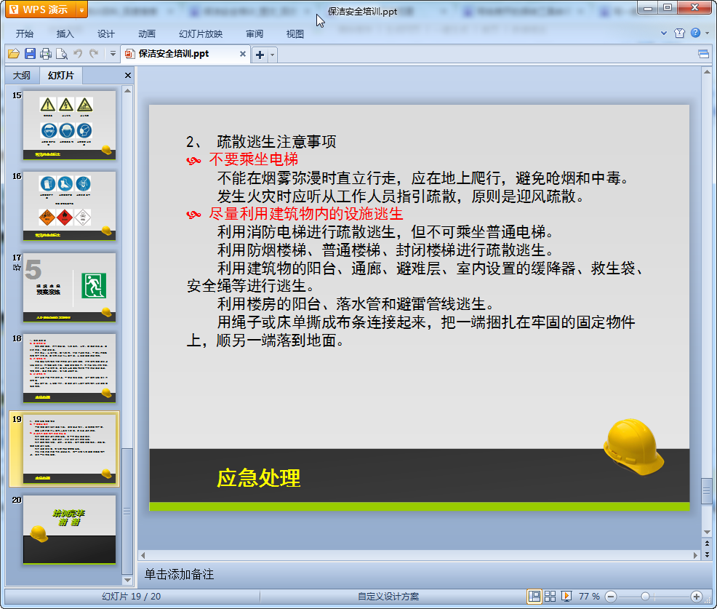Open the 视图 ribbon tab
Screen dimensions: 717x609
(295, 34)
